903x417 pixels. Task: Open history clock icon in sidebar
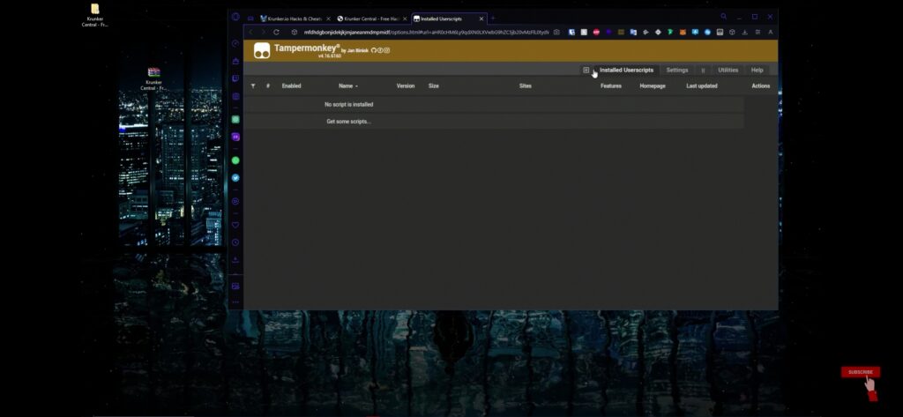click(x=235, y=242)
